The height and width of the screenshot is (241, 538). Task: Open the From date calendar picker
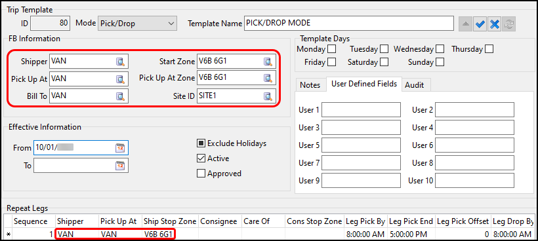[120, 148]
